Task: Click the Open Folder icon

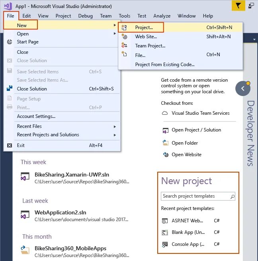Action: point(166,143)
